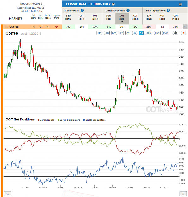Screen dimensions: 188x197
Task: Expand the dropdown arrow at Coffee row end
Action: [x=185, y=27]
